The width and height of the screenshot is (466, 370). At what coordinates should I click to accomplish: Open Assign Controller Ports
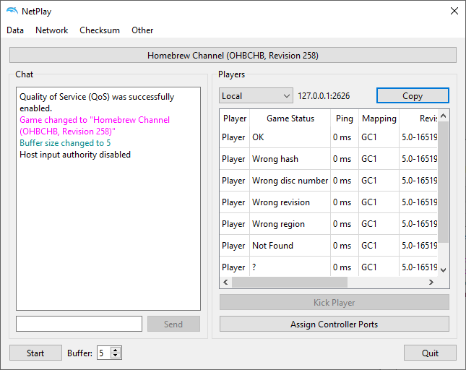click(335, 324)
